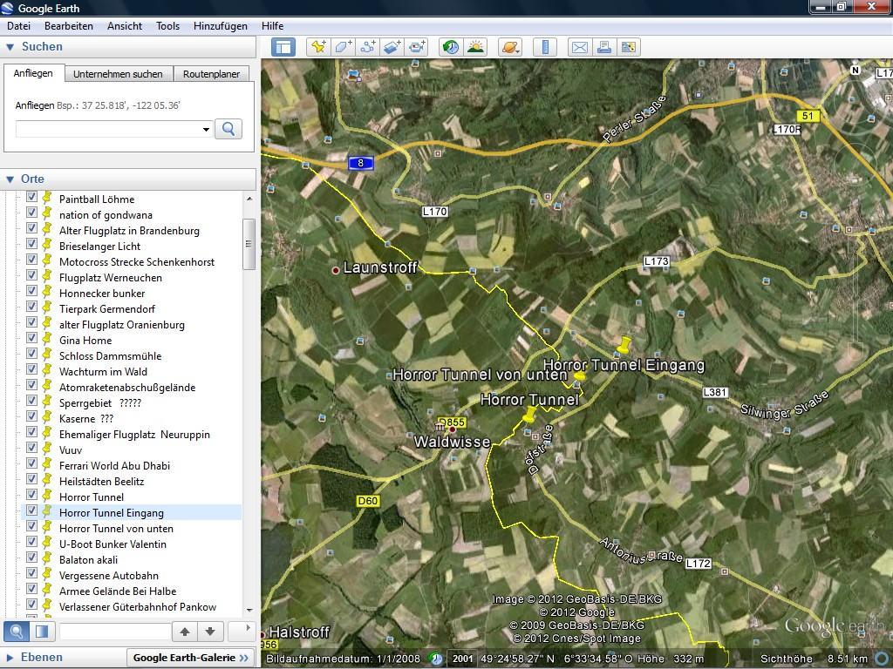Toggle the Brieselanger Licht checkbox
Screen dimensions: 893x669
pyautogui.click(x=32, y=244)
